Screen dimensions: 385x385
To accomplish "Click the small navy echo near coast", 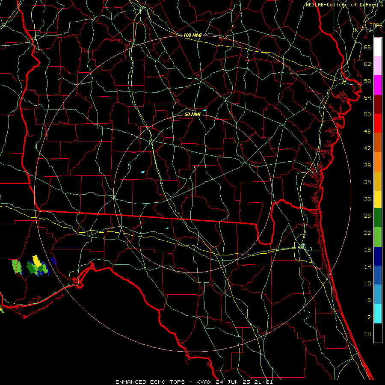I will [53, 261].
